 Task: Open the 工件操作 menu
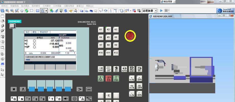[46, 6]
